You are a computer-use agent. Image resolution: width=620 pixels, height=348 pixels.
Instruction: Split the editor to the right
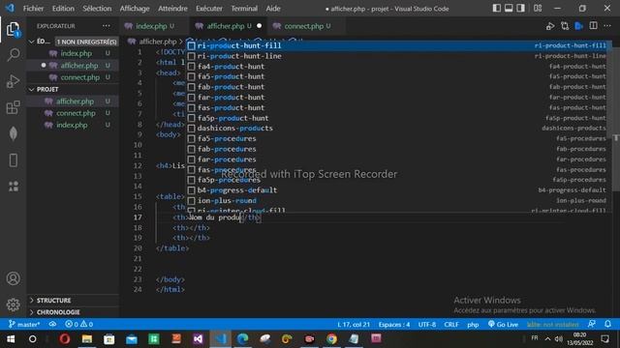click(x=593, y=26)
